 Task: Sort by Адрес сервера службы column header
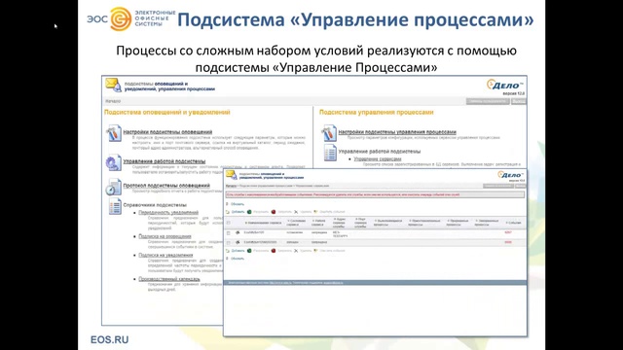(340, 223)
